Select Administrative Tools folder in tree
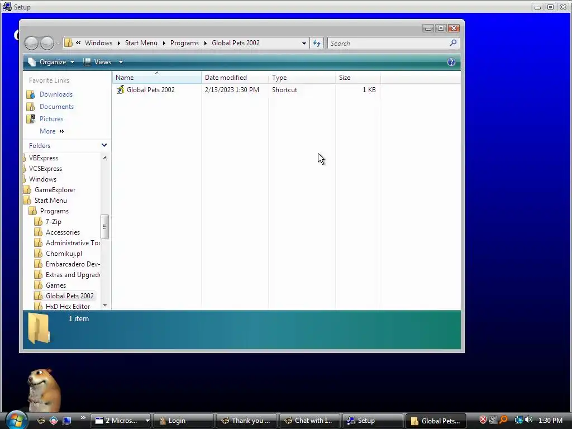The height and width of the screenshot is (429, 572). click(x=73, y=242)
